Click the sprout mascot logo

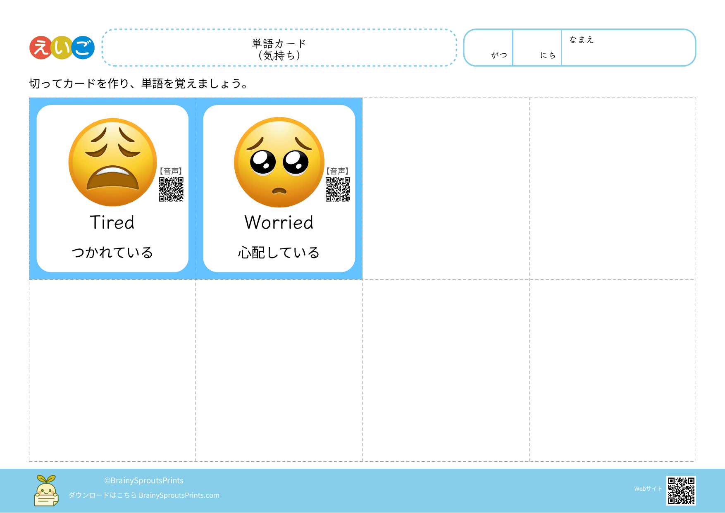tap(46, 491)
